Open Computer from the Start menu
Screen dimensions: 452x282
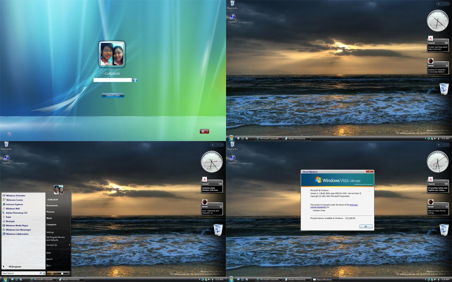pos(51,225)
